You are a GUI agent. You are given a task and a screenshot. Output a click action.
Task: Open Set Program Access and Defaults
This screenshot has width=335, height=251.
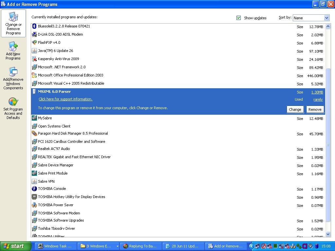pos(13,108)
